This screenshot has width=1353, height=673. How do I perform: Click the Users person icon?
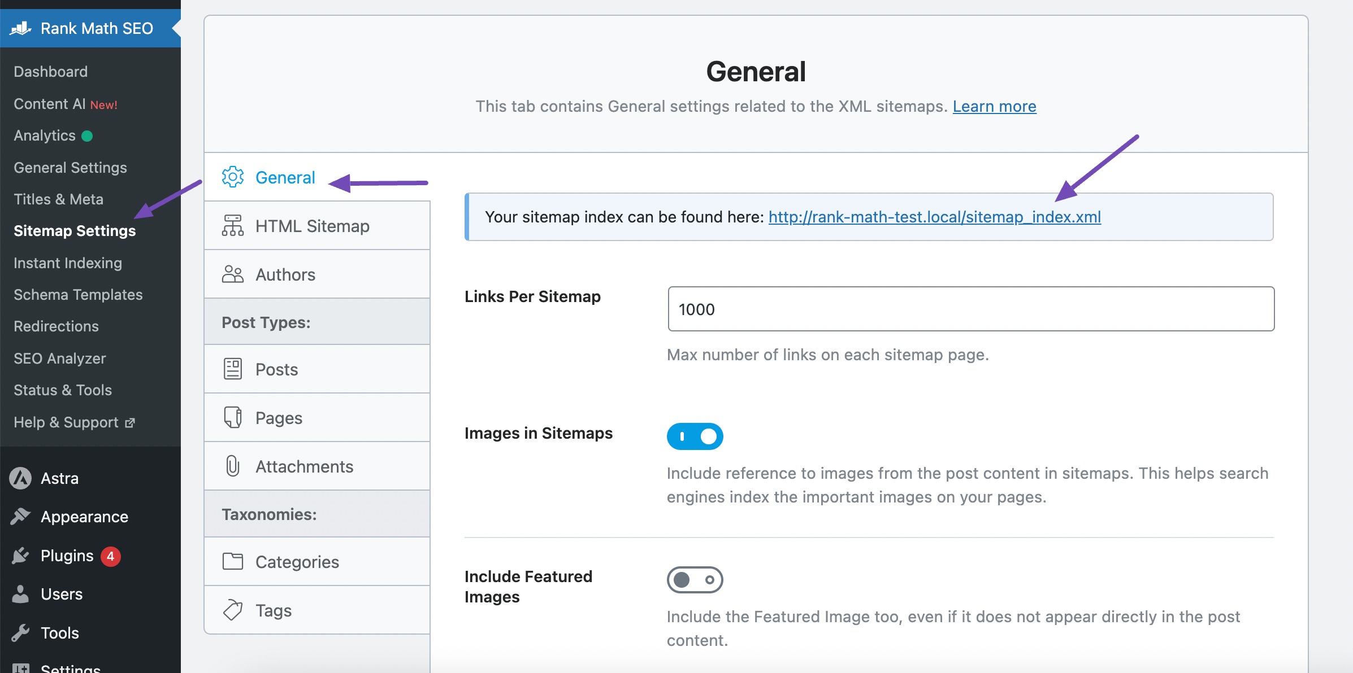tap(20, 594)
